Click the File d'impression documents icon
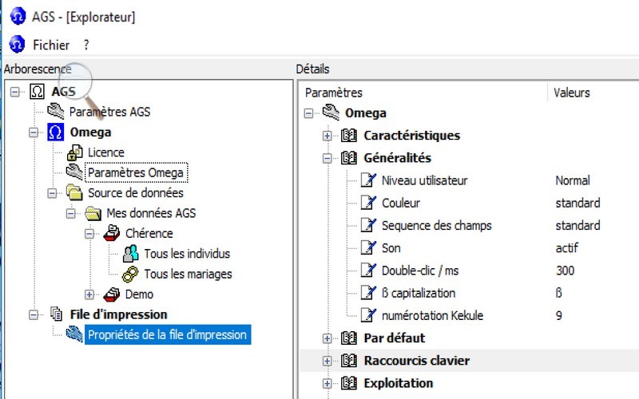The image size is (639, 399). pos(56,314)
